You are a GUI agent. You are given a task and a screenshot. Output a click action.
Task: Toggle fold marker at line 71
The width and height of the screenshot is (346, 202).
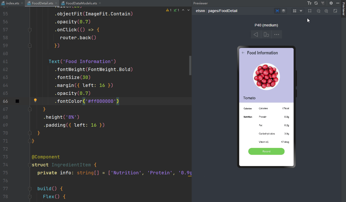[x=30, y=141]
